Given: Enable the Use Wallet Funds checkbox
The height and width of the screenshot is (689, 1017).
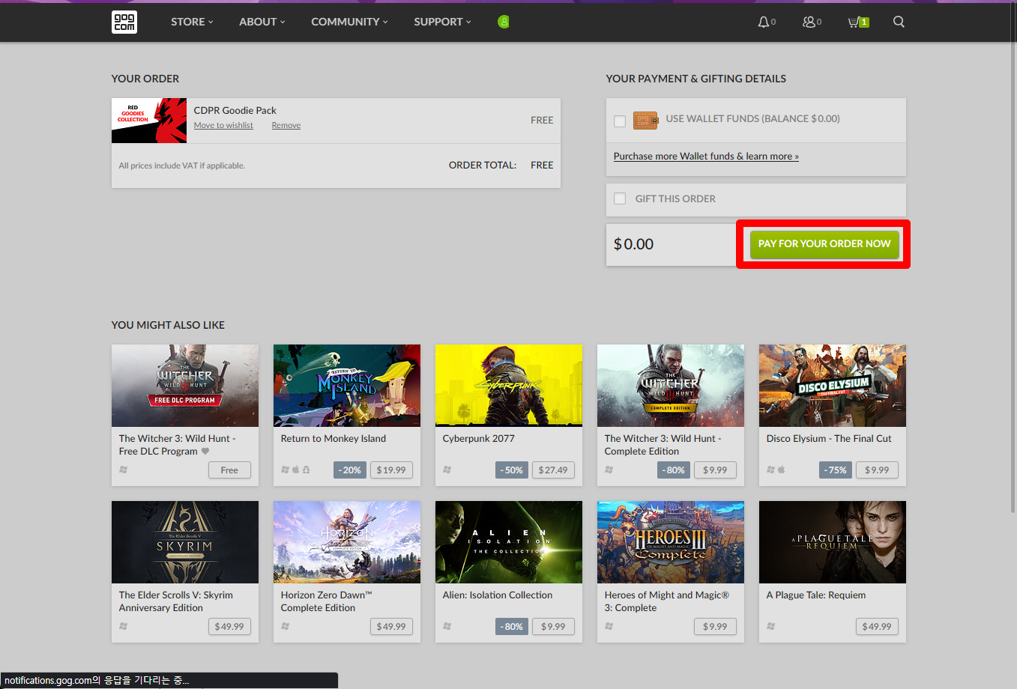Looking at the screenshot, I should point(620,121).
